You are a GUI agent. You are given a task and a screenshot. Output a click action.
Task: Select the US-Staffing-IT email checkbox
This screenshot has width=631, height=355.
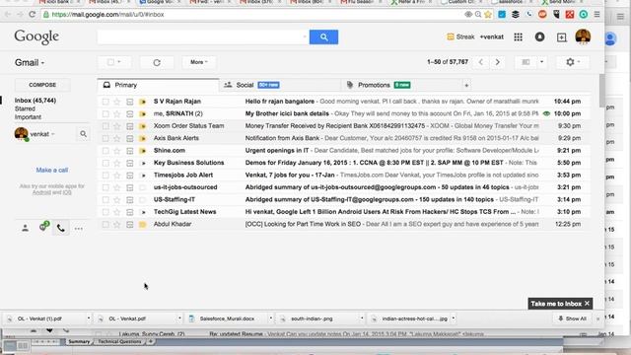(105, 199)
